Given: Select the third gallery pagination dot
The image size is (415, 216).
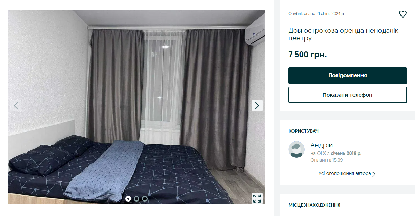Looking at the screenshot, I should click(145, 198).
